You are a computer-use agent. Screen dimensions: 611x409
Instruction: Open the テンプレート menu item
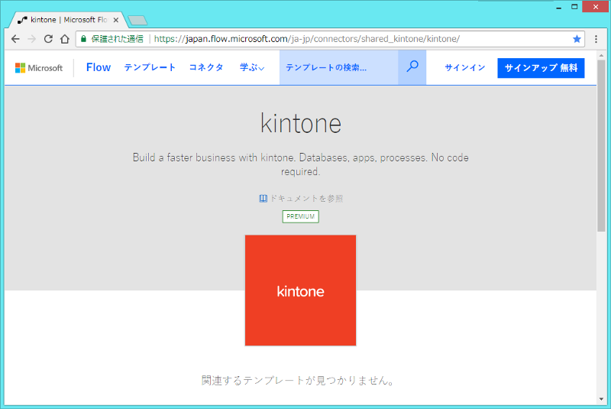coord(150,68)
